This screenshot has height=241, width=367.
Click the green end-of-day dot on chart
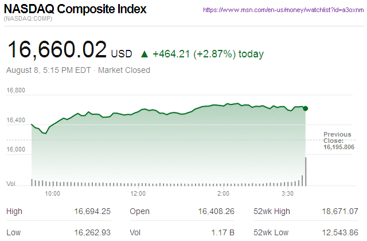[x=306, y=108]
